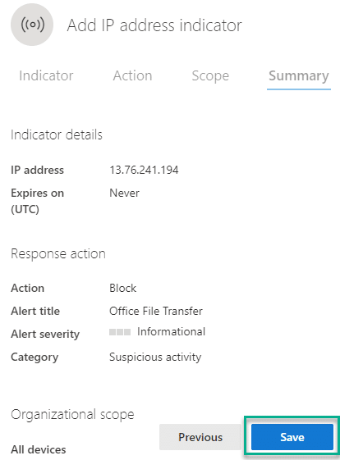
Task: Click the Block action value
Action: pos(123,288)
